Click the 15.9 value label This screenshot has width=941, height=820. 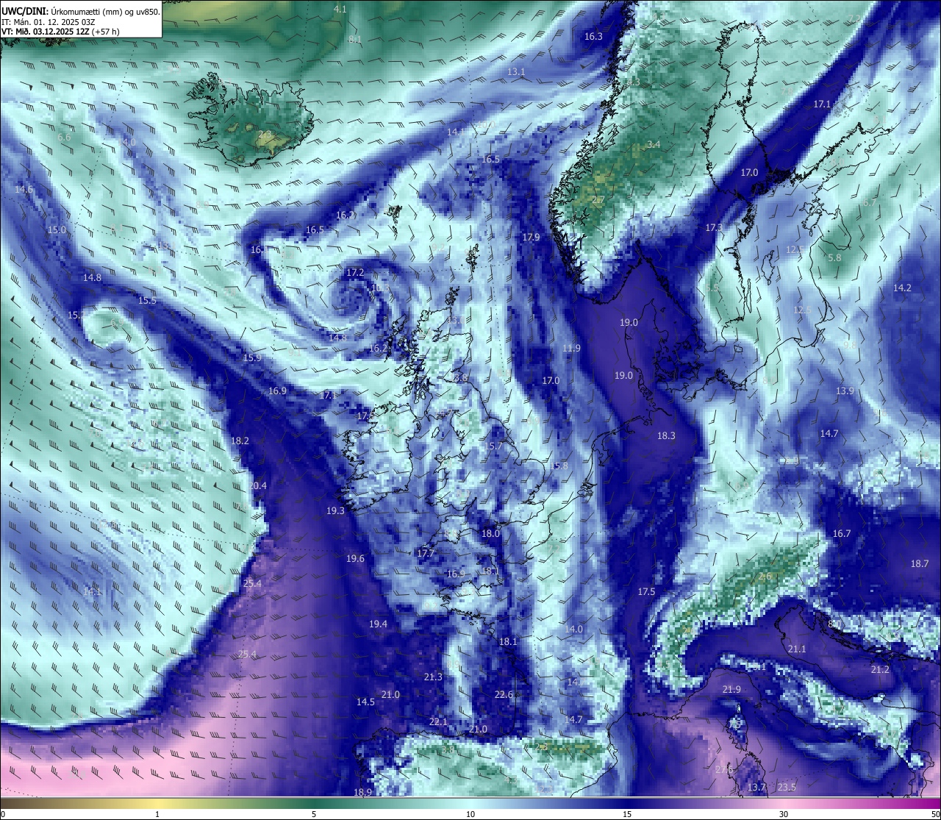click(x=252, y=357)
